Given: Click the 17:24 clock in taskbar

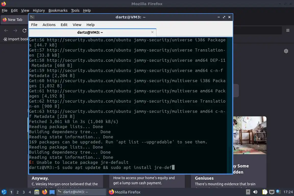Looking at the screenshot, I should [288, 192].
